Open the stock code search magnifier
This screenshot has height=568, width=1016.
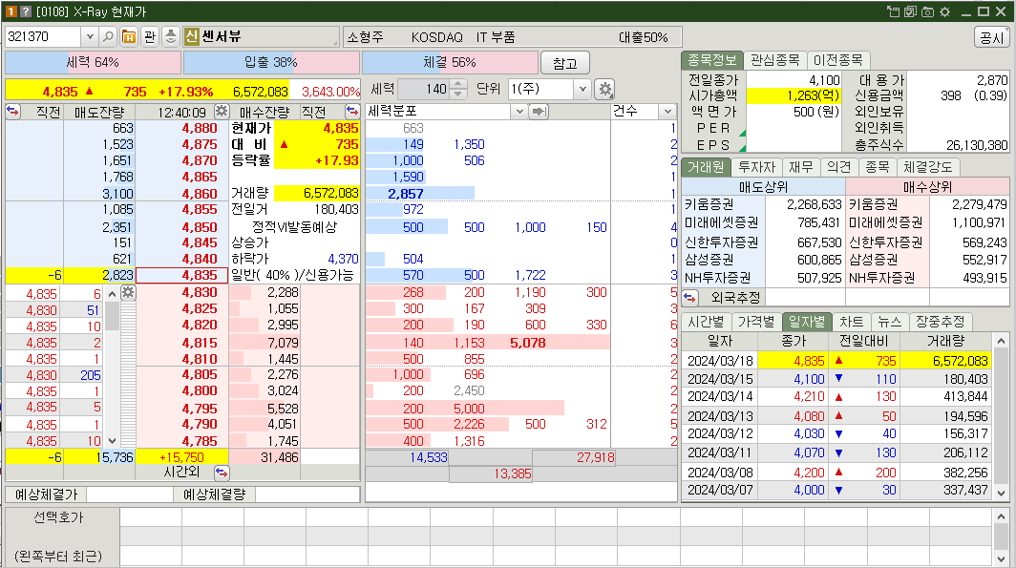coord(108,37)
